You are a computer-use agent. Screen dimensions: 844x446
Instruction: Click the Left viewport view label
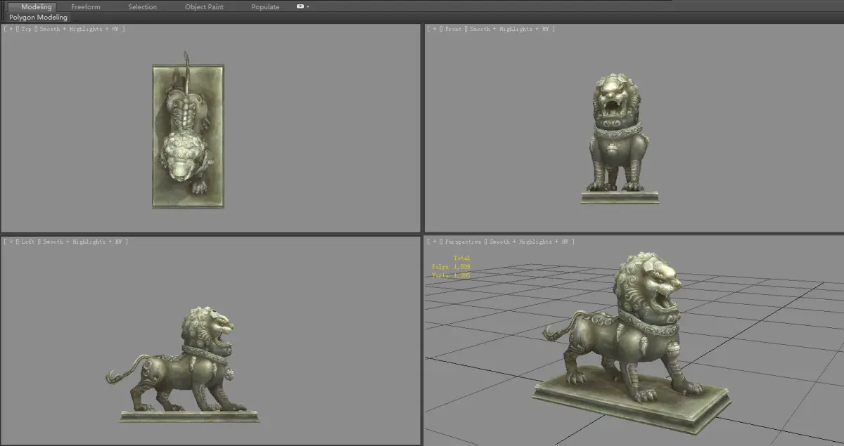click(28, 242)
